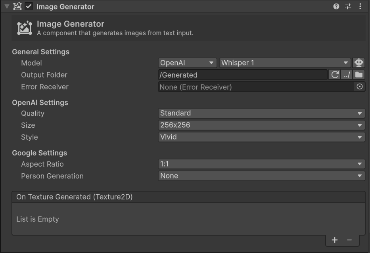Click the /Generated output folder text field
370x253 pixels.
tap(243, 75)
